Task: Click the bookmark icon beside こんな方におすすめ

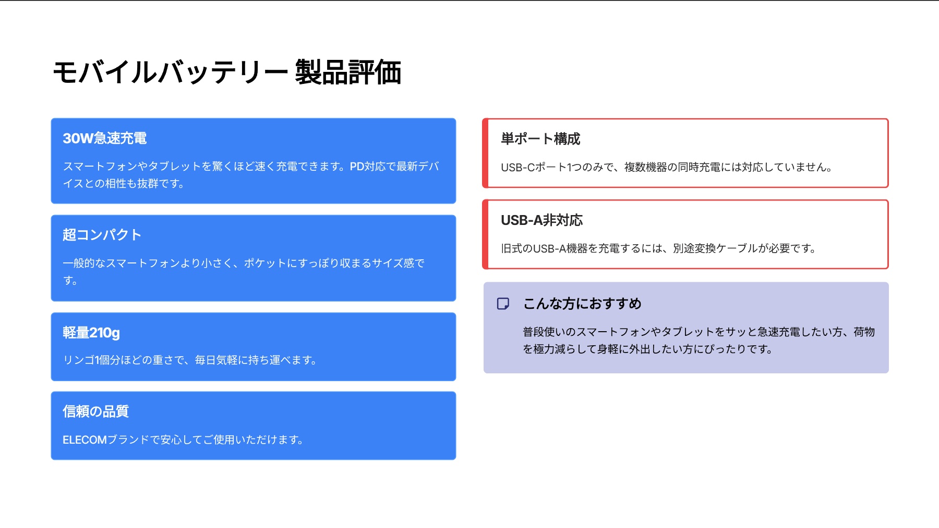Action: 503,303
